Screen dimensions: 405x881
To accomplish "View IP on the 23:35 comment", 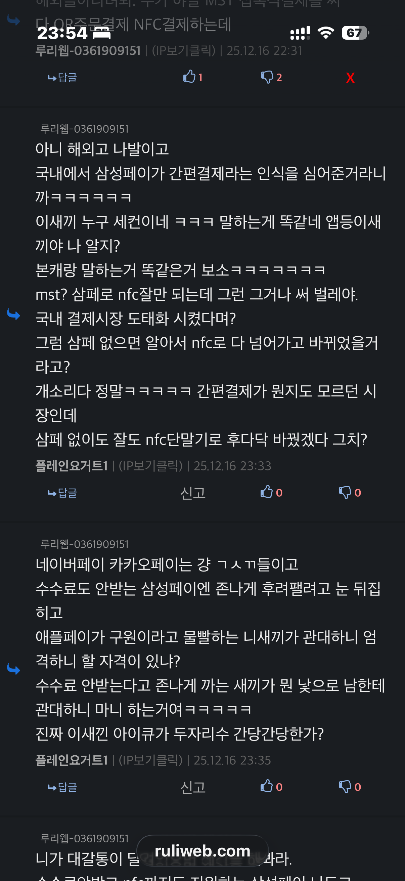I will point(151,760).
